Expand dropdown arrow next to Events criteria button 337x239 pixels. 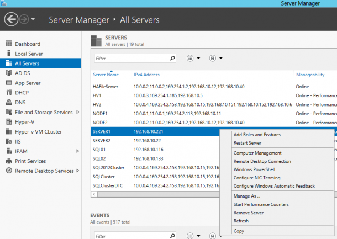[198, 236]
